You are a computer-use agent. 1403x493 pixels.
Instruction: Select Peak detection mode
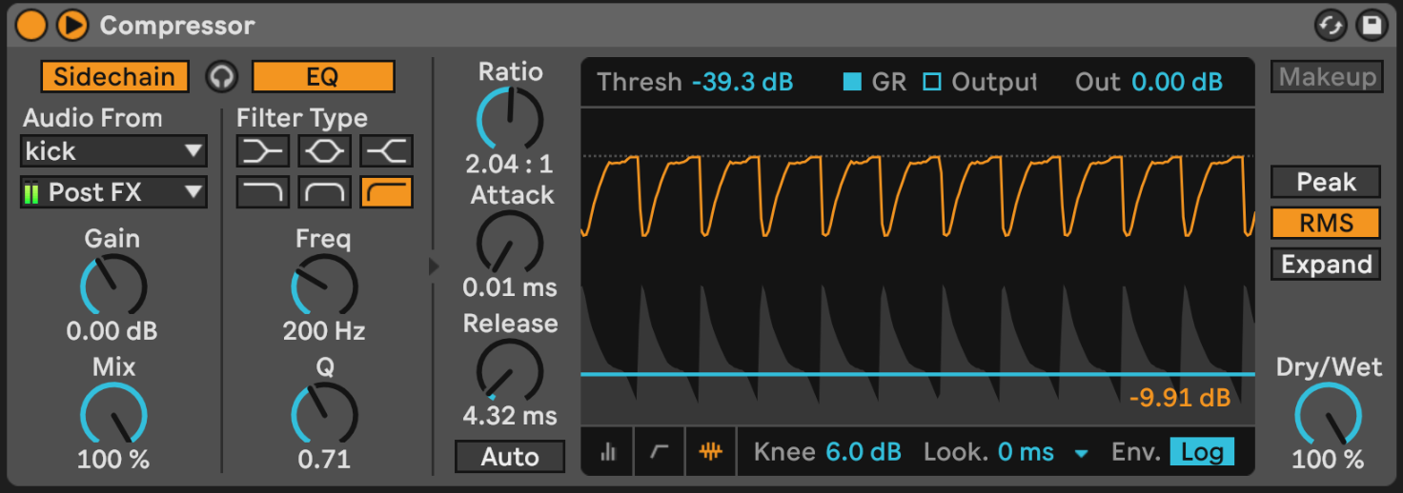click(x=1325, y=182)
